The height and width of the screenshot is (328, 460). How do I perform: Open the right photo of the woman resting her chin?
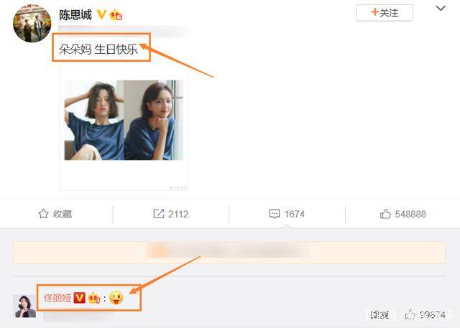click(x=153, y=120)
